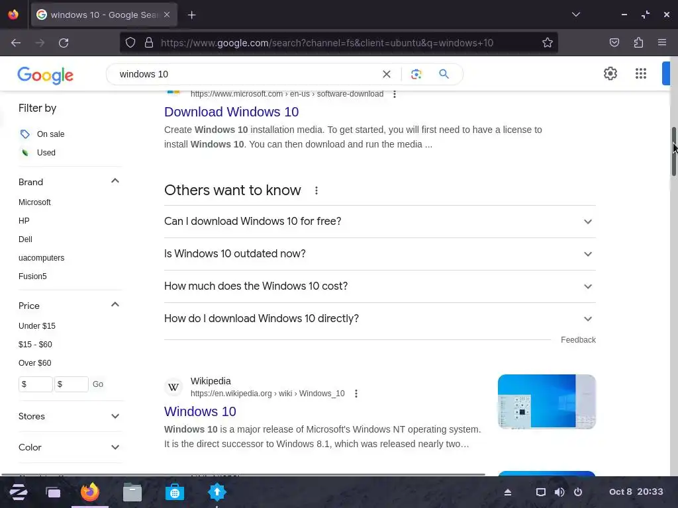Open the Firefox hamburger menu
This screenshot has height=508, width=678.
pyautogui.click(x=662, y=42)
